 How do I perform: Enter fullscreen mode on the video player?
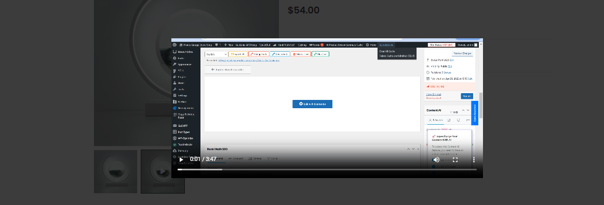pos(455,159)
